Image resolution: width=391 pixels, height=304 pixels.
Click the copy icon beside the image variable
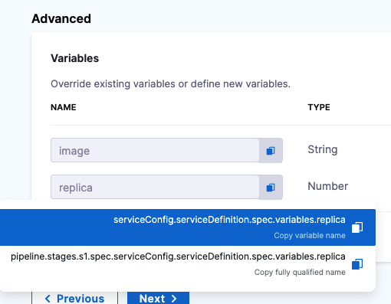click(271, 151)
